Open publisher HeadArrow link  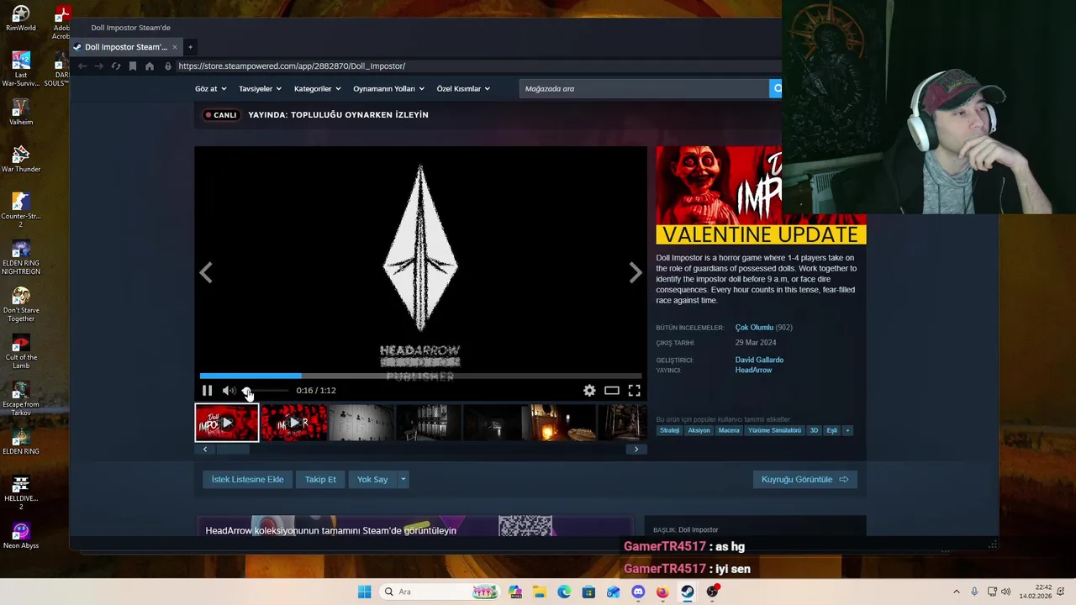tap(753, 370)
